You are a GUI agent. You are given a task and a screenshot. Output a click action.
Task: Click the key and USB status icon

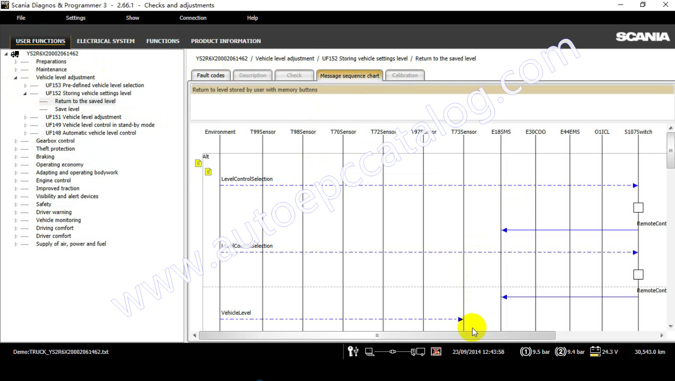[353, 351]
